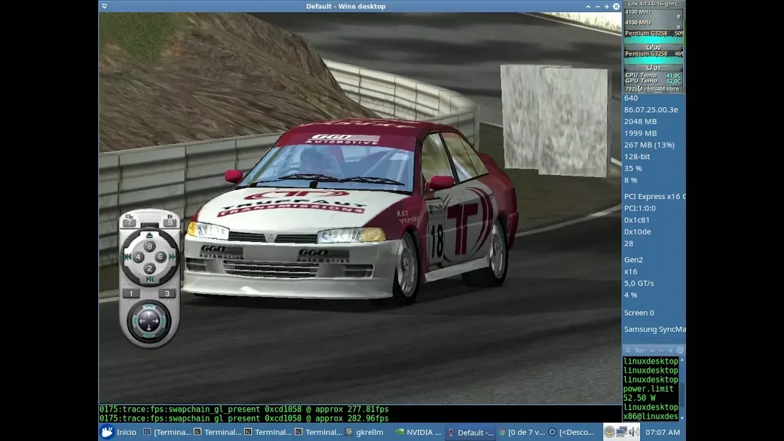Select the VBIOS value 86.07.25.00.3e
This screenshot has width=784, height=441.
tap(650, 110)
